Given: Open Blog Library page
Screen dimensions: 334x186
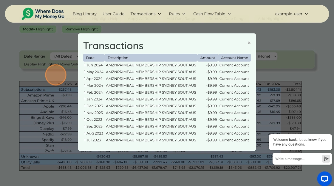Looking at the screenshot, I should 85,14.
